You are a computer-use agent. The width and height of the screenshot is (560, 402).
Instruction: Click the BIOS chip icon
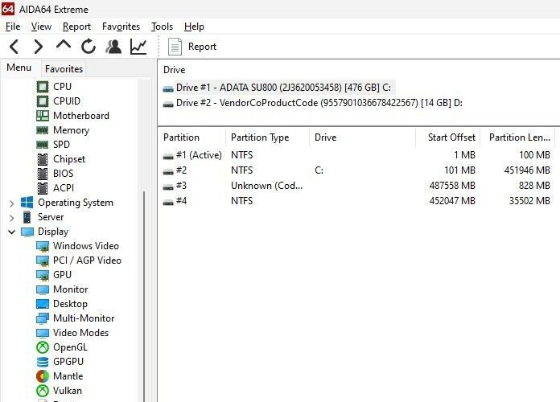43,174
